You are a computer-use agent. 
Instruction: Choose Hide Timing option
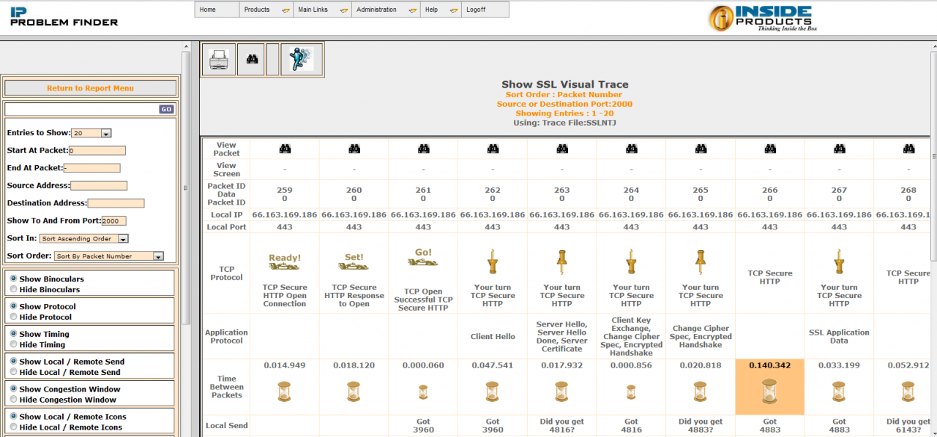[x=13, y=345]
